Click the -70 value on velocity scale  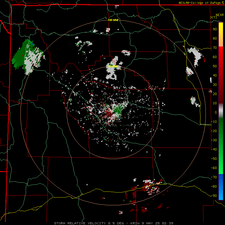click(x=214, y=177)
